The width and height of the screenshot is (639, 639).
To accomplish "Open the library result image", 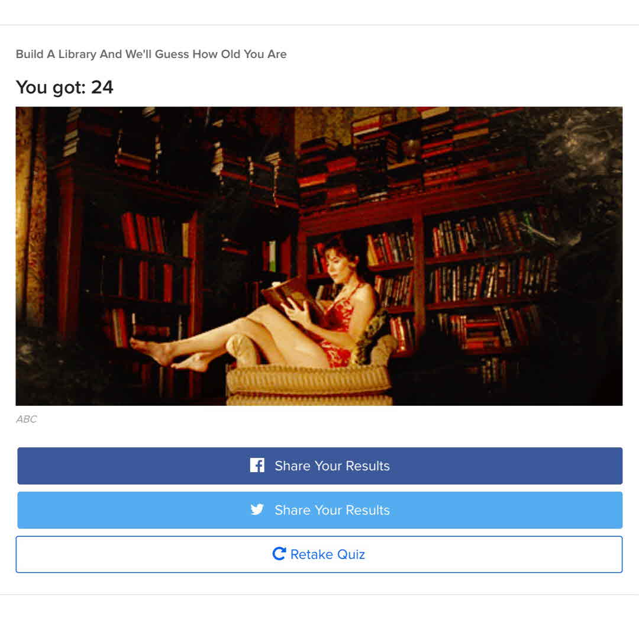I will pos(319,256).
